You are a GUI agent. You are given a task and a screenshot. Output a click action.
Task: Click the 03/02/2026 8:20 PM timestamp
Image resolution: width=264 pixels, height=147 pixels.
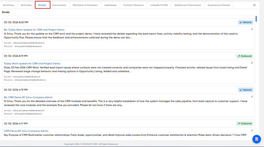click(16, 22)
